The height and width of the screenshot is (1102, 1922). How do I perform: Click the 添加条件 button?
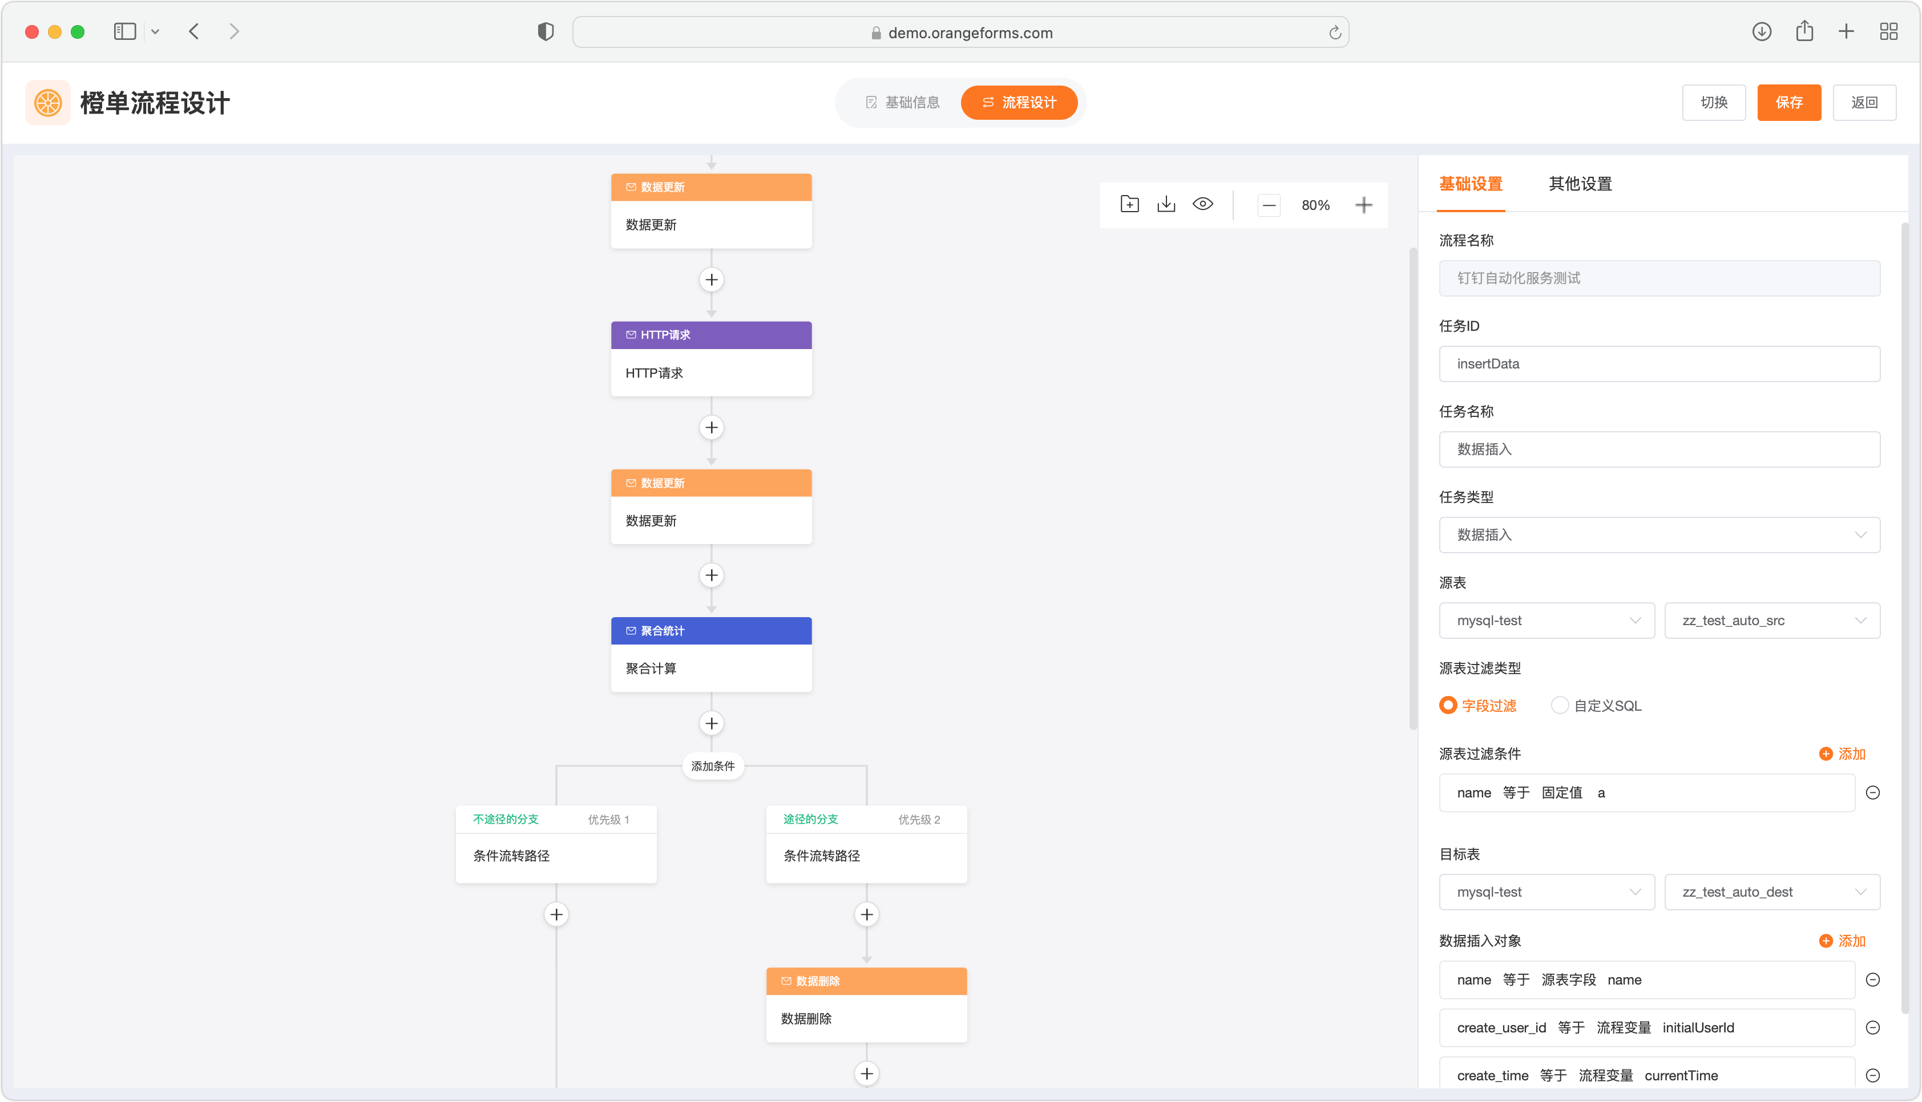click(712, 766)
